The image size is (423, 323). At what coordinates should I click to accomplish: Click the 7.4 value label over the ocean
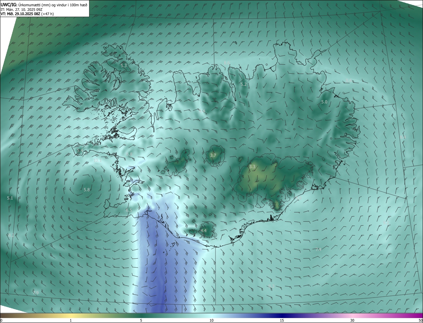point(318,250)
